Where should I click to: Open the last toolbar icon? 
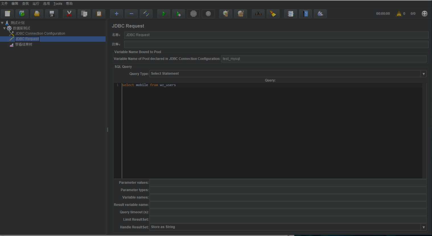(x=320, y=14)
